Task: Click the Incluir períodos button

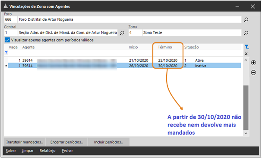Action: click(x=109, y=142)
